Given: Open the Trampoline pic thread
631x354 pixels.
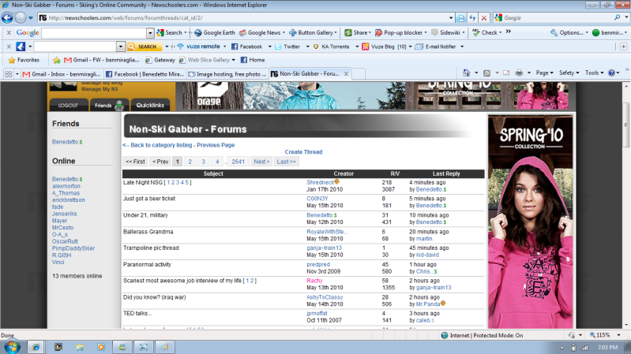Looking at the screenshot, I should [151, 248].
